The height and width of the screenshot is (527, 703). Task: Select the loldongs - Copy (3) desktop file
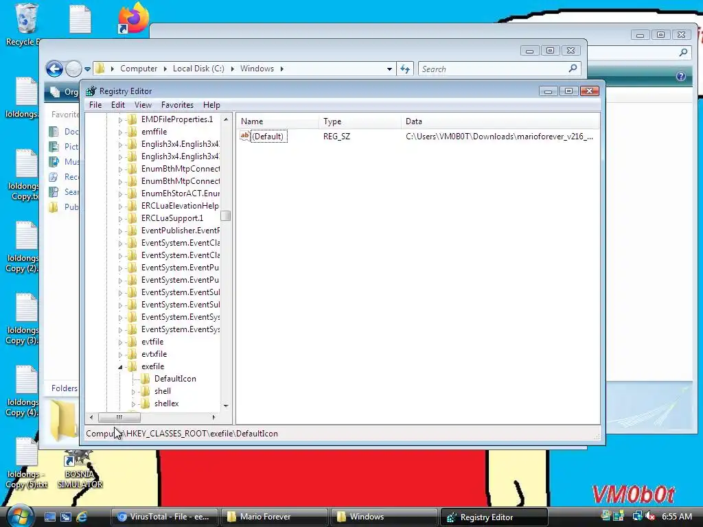coord(23,319)
